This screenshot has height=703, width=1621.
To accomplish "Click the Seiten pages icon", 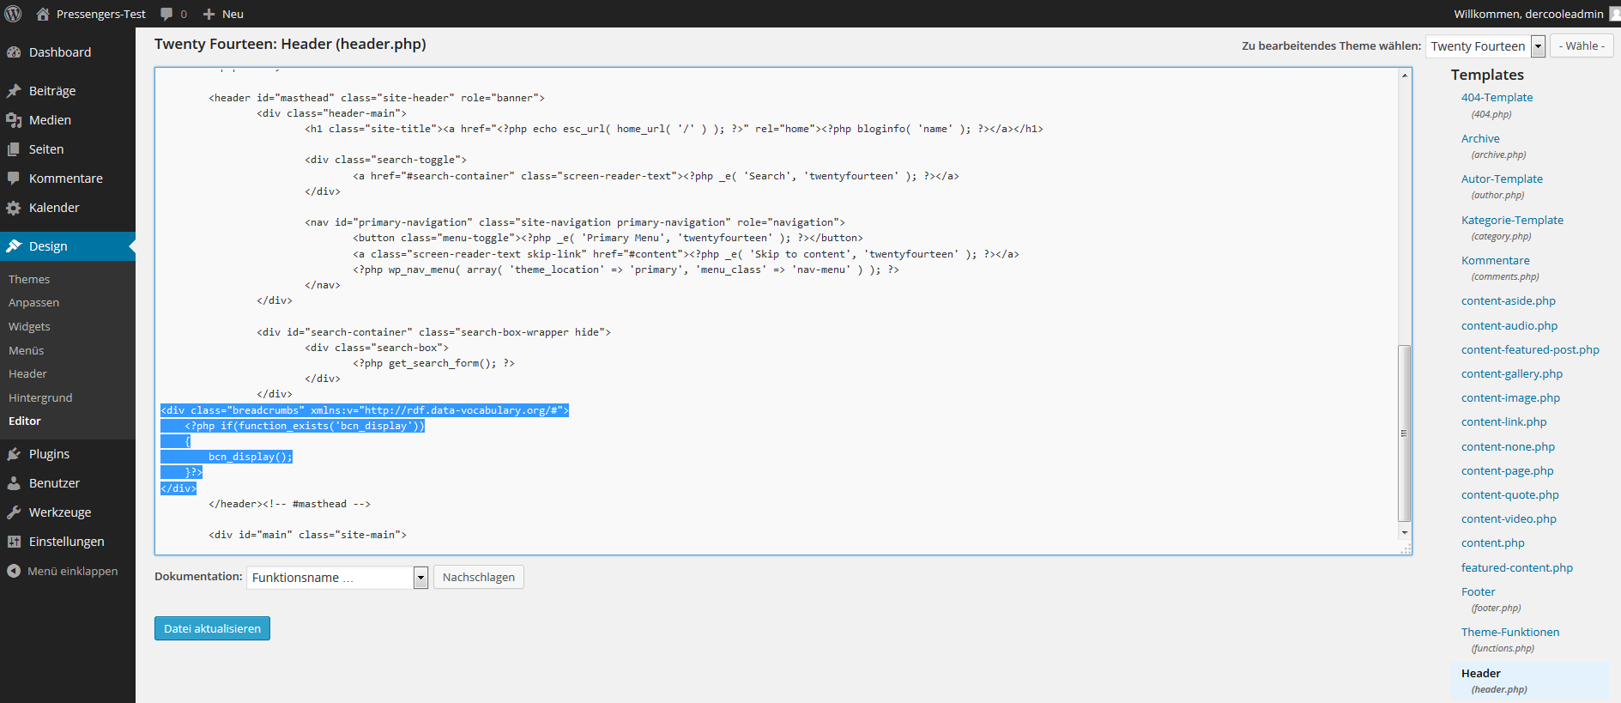I will coord(14,149).
